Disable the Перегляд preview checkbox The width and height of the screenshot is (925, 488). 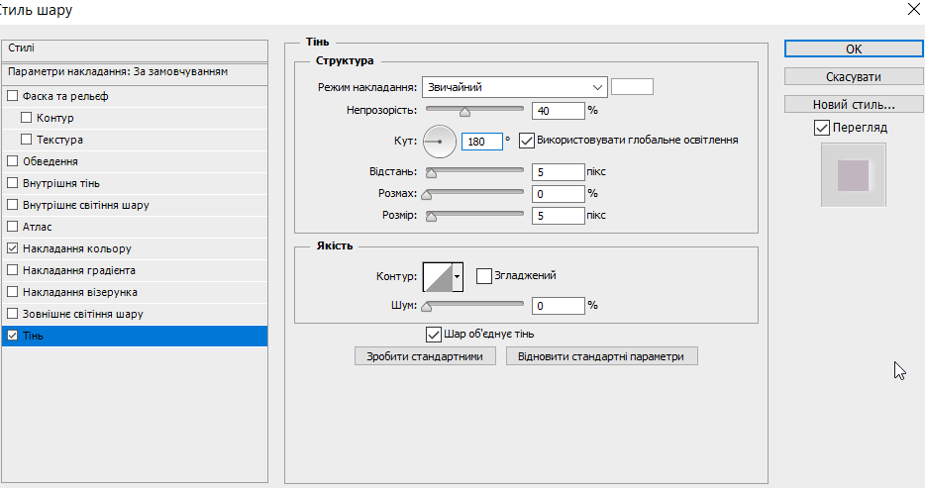coord(822,128)
